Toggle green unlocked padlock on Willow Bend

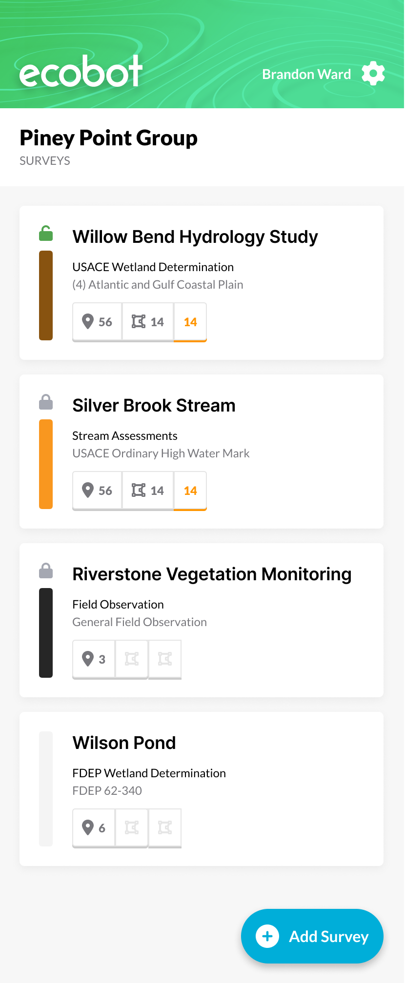click(x=46, y=234)
